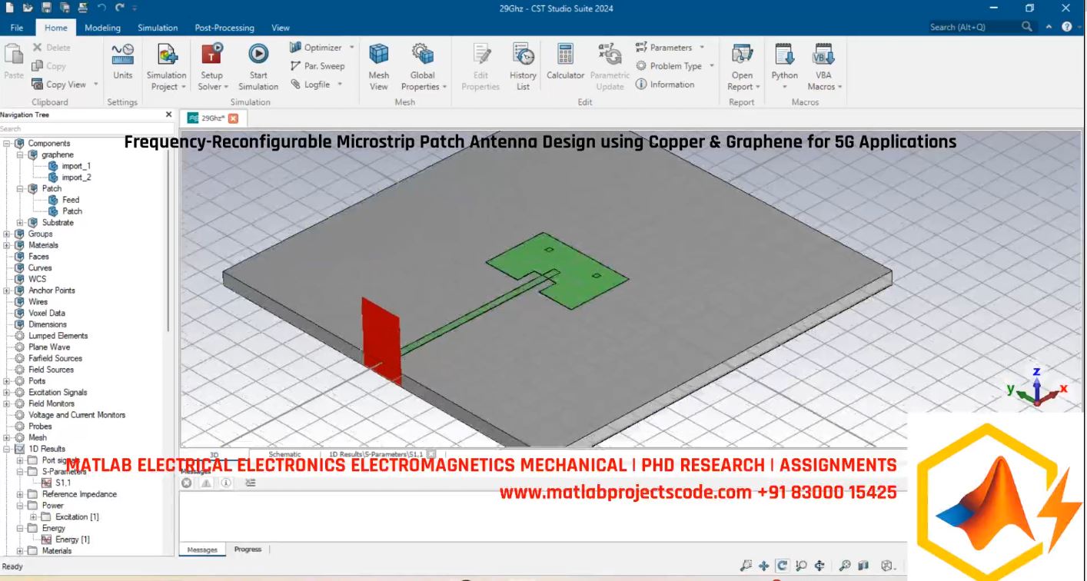
Task: Open Global Properties dropdown
Action: [423, 81]
